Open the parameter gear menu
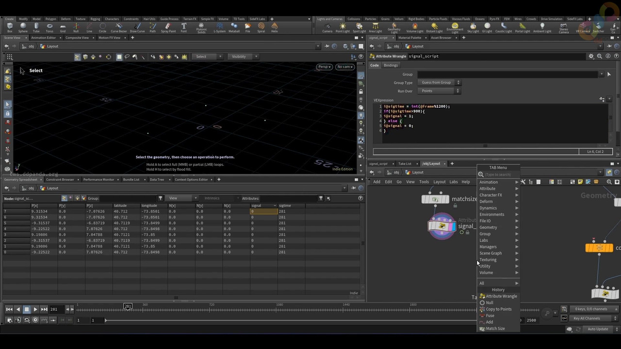 point(591,56)
